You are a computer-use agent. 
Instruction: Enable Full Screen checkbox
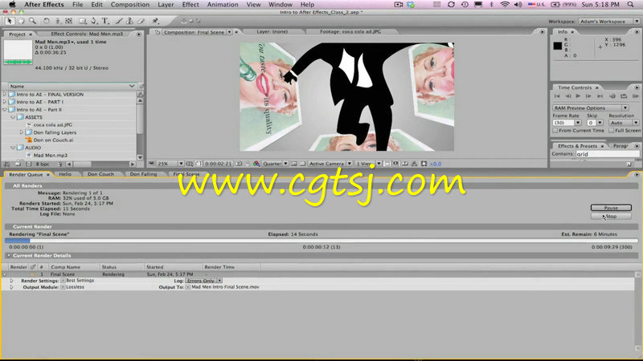(611, 131)
